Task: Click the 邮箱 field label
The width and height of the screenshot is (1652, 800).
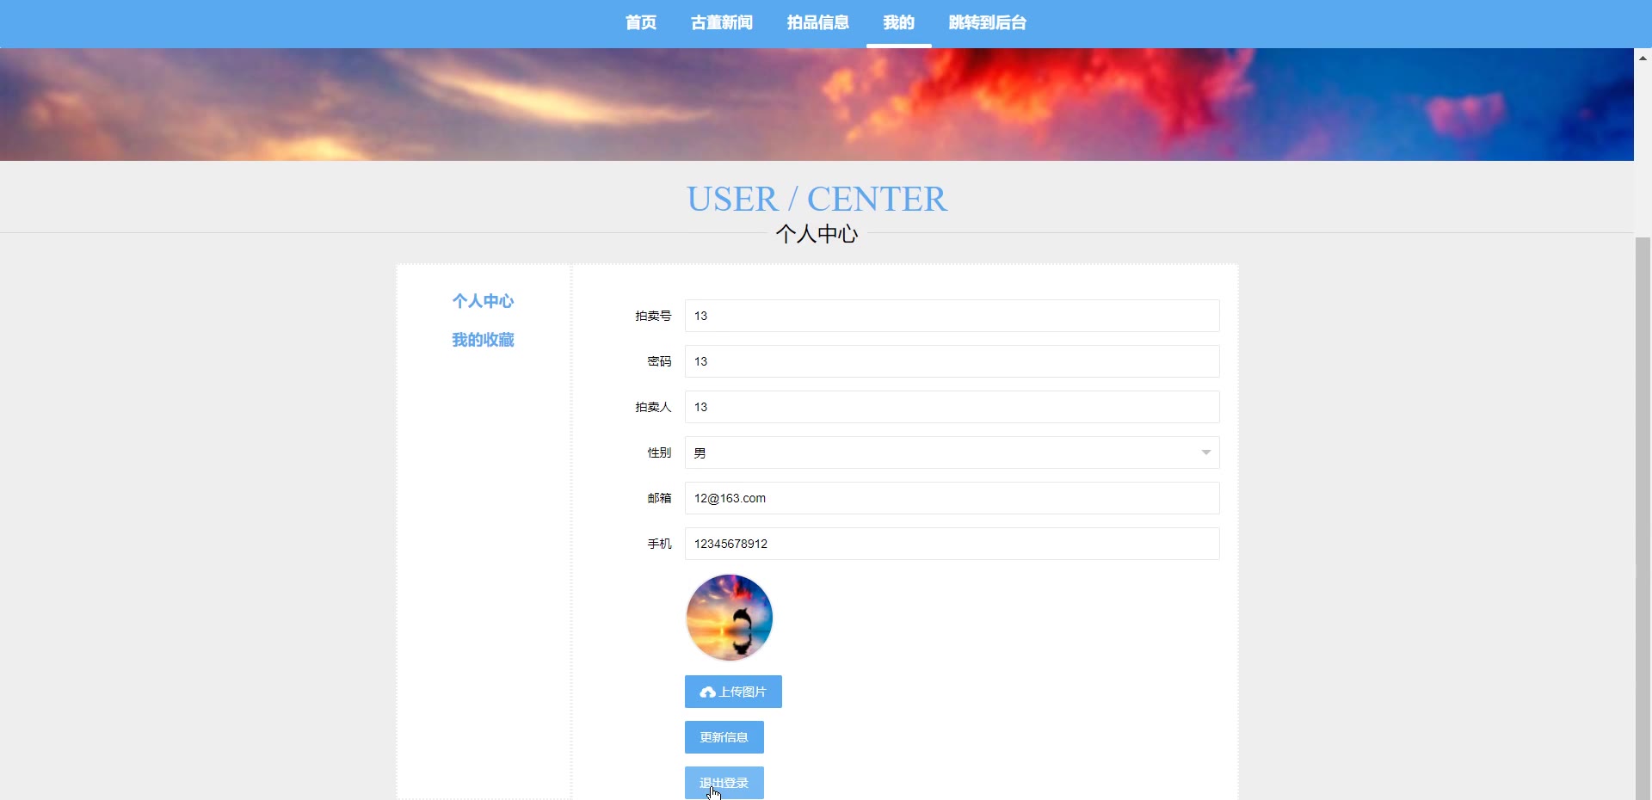Action: pyautogui.click(x=659, y=498)
